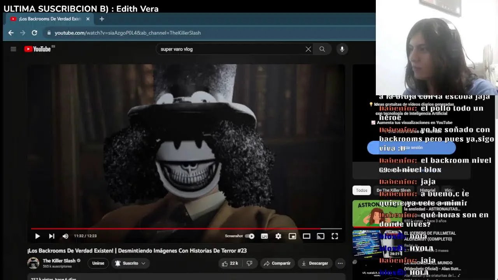Enter fullscreen mode

coord(335,236)
